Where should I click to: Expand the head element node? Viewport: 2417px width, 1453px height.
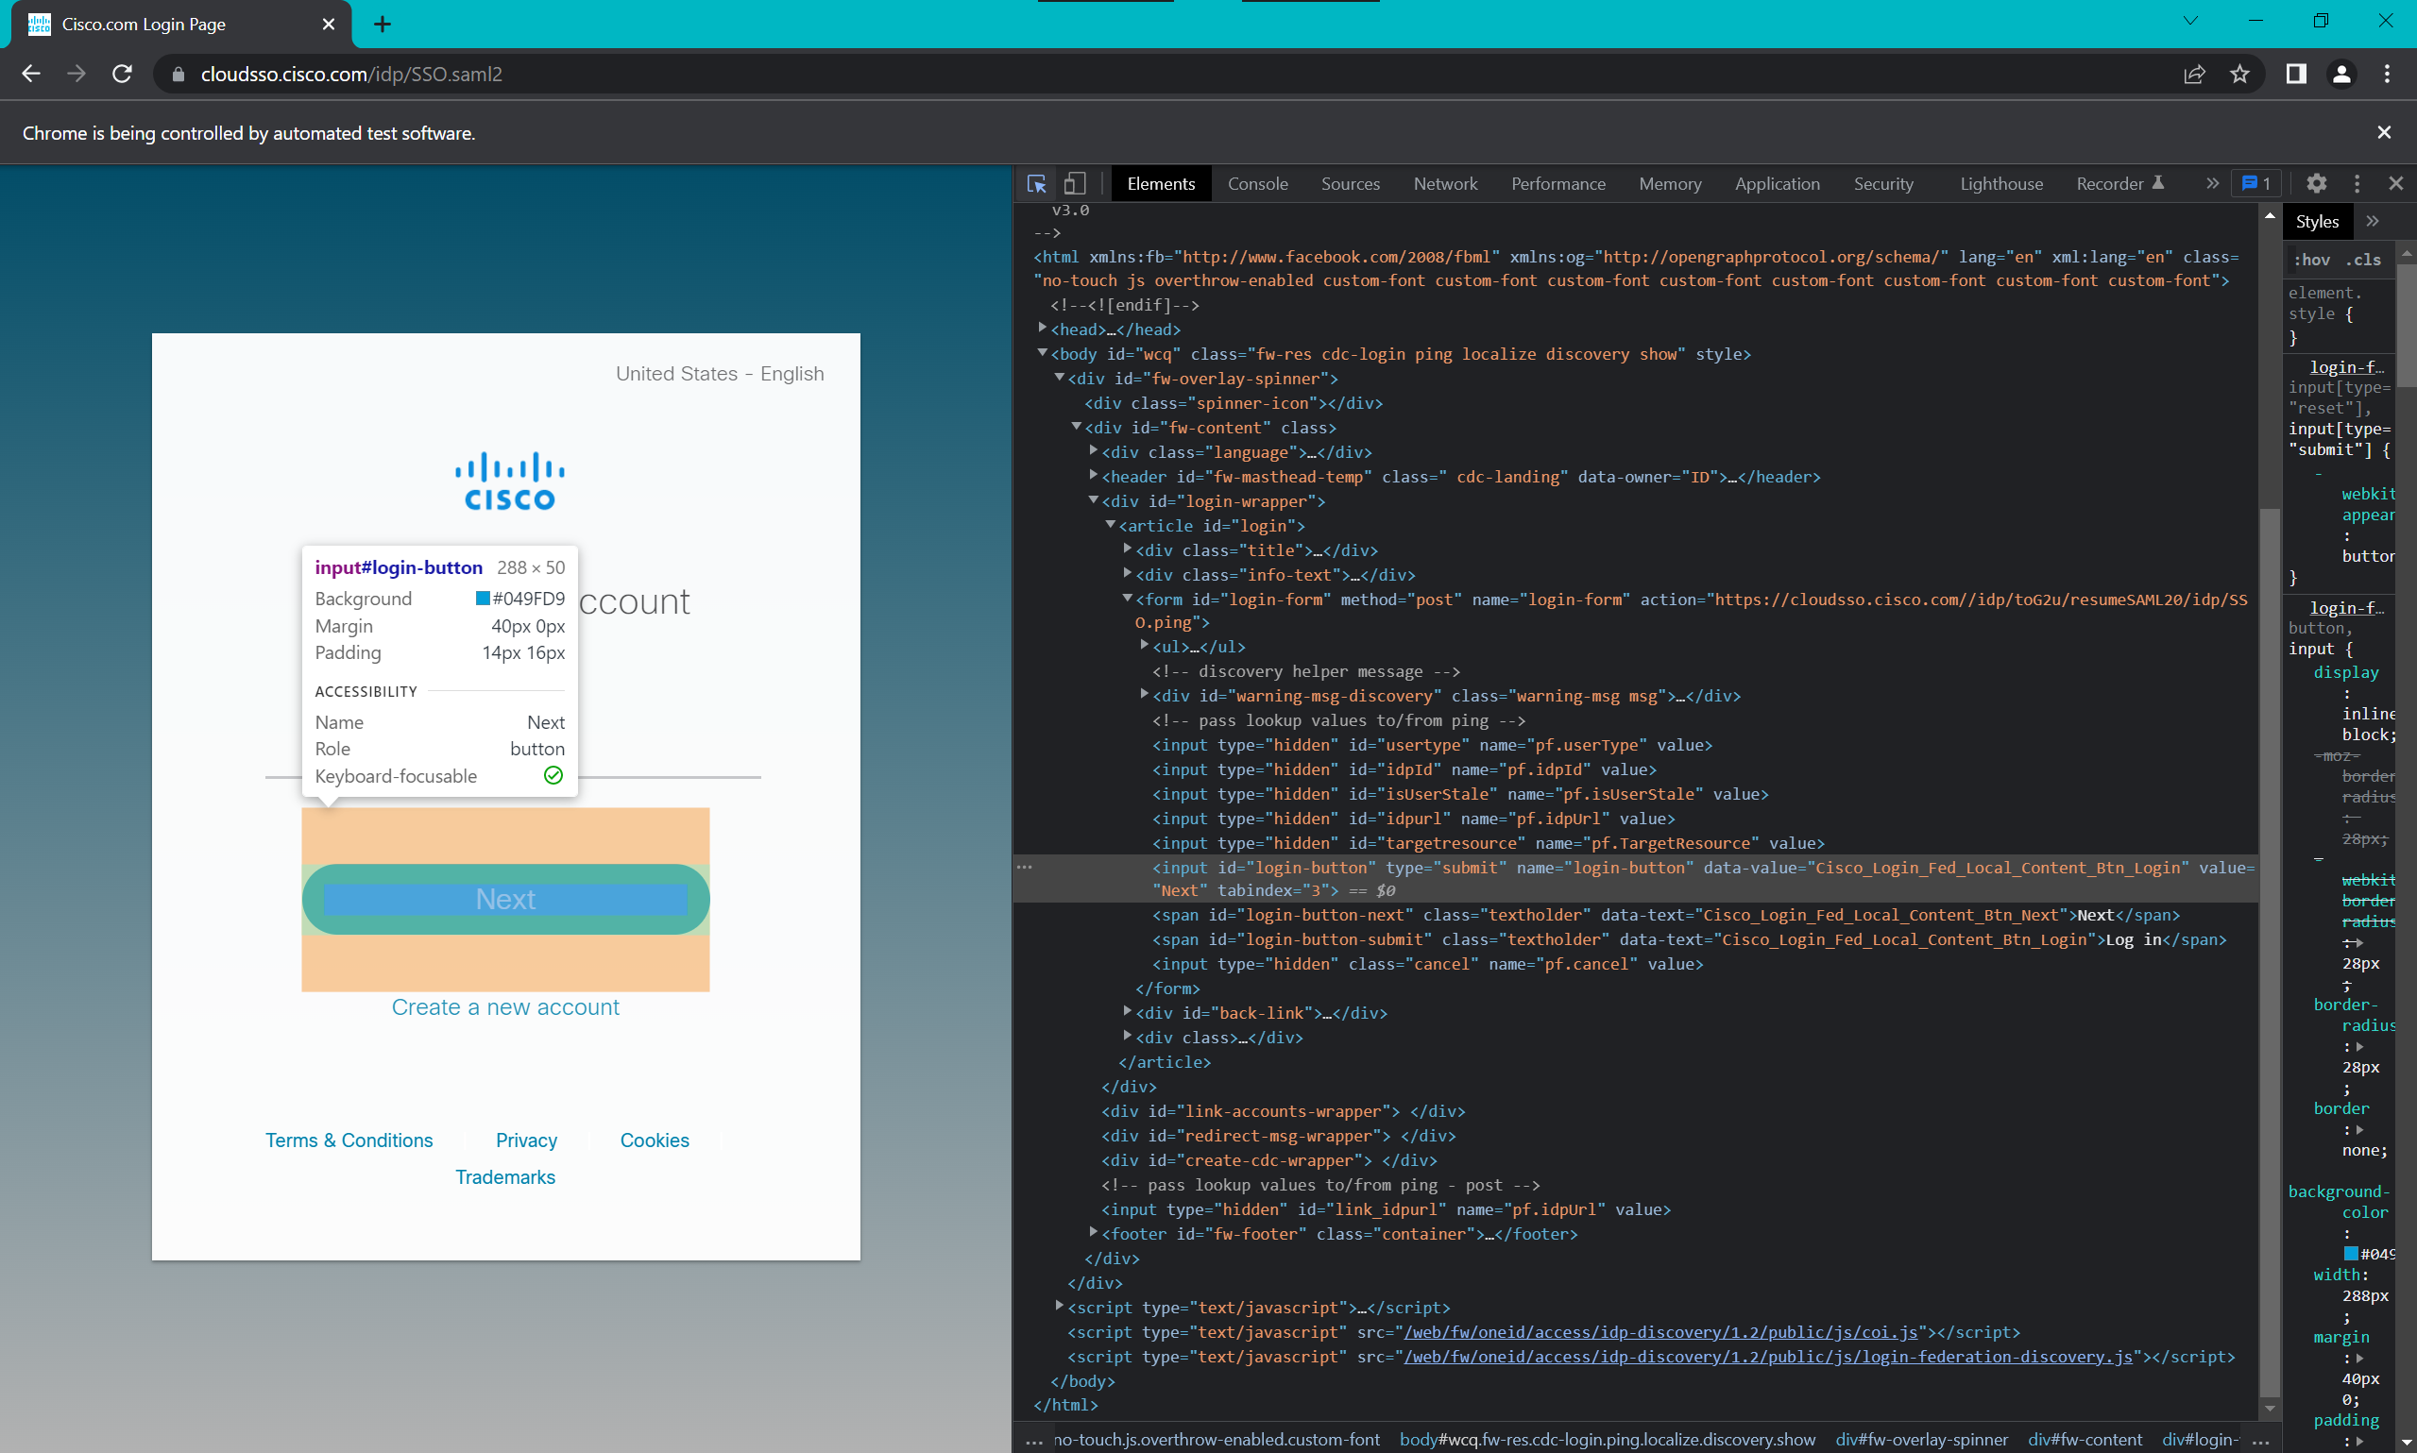tap(1043, 329)
